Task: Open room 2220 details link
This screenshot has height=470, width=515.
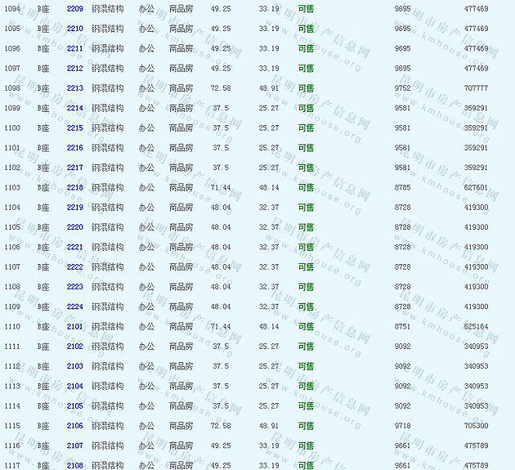Action: pos(74,227)
